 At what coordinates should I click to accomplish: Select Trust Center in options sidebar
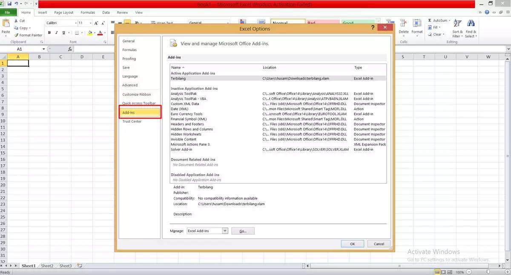pyautogui.click(x=132, y=122)
